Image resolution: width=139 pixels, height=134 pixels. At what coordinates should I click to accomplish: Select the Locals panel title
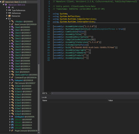pos(44,97)
